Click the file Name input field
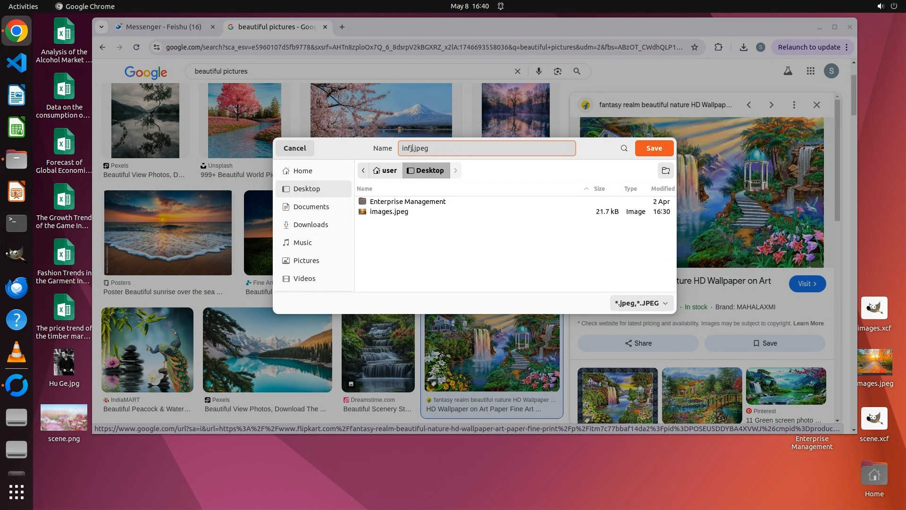The width and height of the screenshot is (906, 510). tap(486, 148)
